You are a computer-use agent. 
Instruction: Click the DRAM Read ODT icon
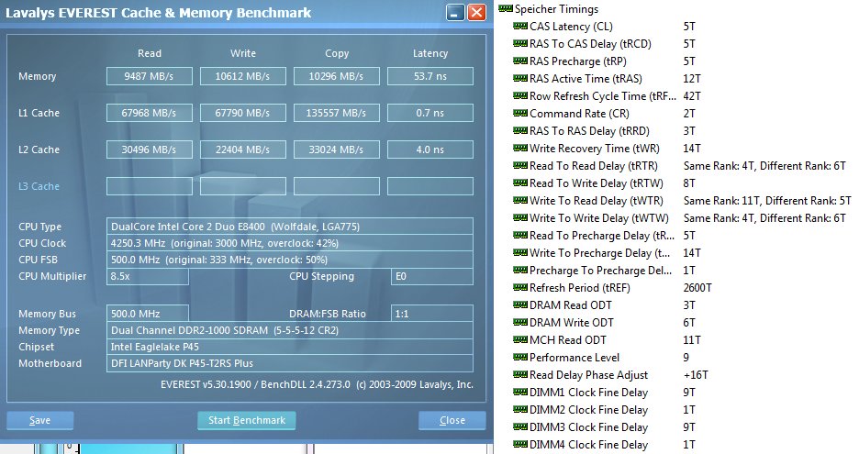(519, 305)
